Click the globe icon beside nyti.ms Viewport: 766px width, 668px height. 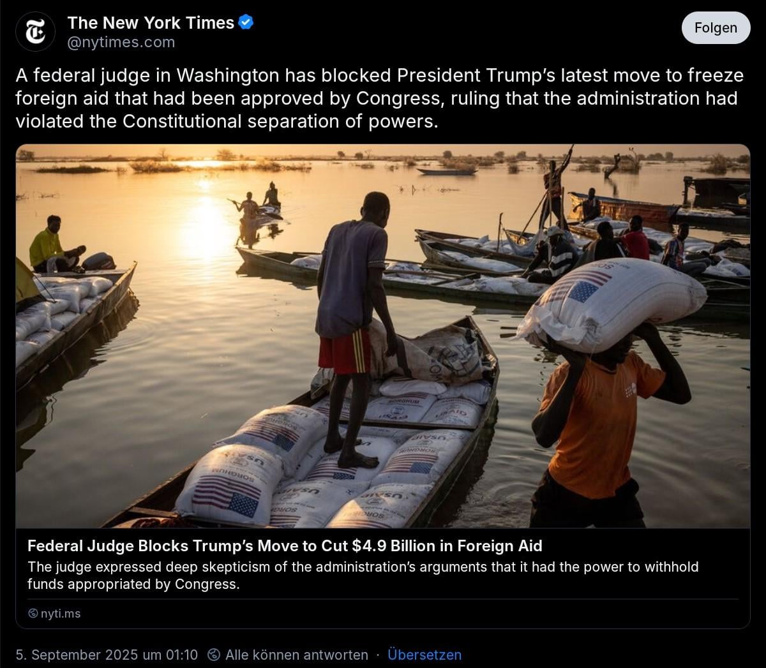click(33, 614)
